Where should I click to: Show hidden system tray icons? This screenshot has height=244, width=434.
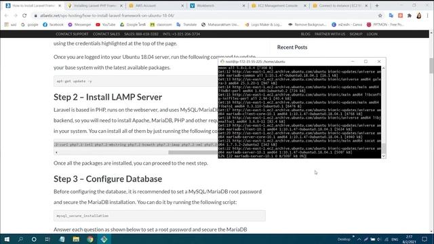click(359, 239)
